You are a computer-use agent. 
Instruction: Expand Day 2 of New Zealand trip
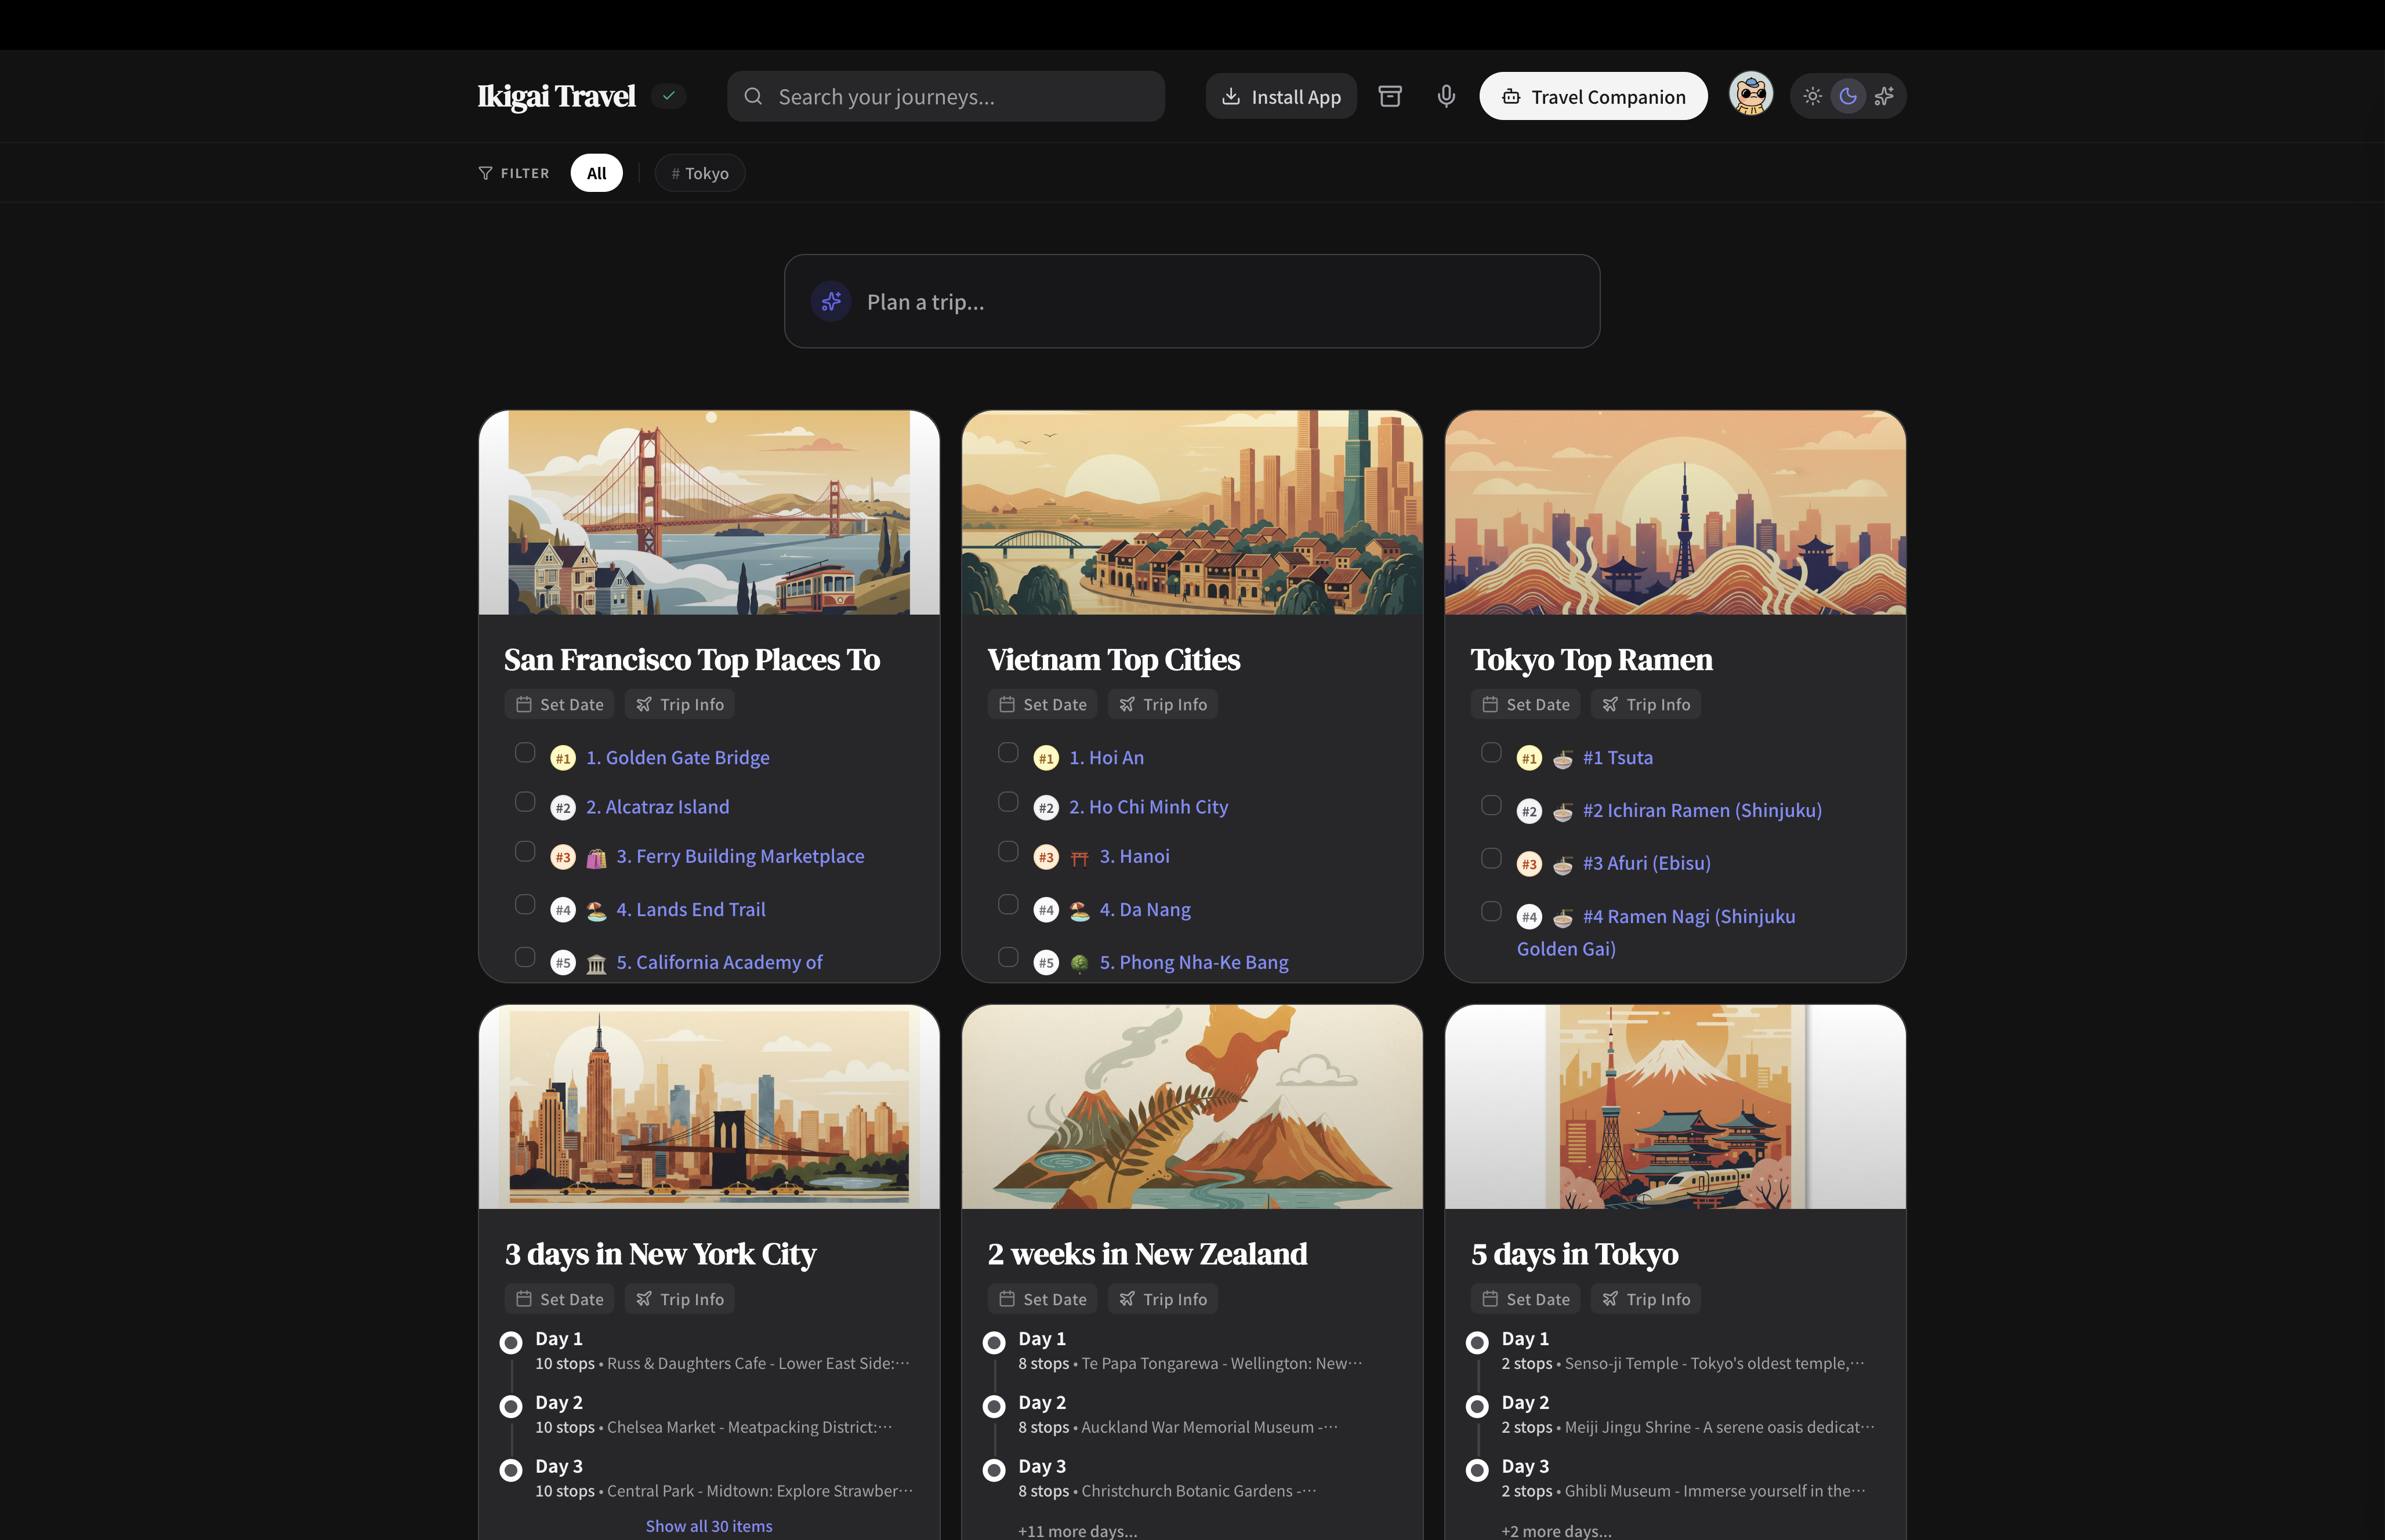[1042, 1403]
